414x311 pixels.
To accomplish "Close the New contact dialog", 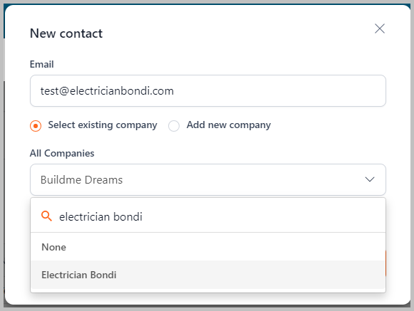I will [x=380, y=28].
